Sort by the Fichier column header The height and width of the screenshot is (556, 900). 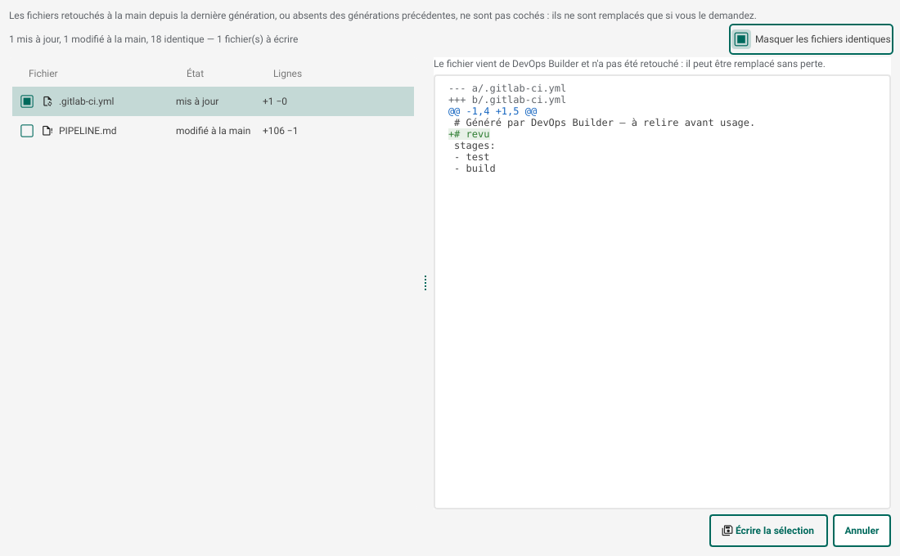tap(43, 74)
